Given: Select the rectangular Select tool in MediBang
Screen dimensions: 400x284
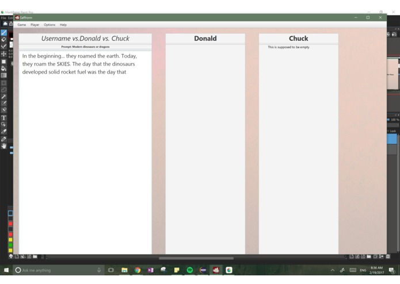Looking at the screenshot, I should click(x=3, y=83).
